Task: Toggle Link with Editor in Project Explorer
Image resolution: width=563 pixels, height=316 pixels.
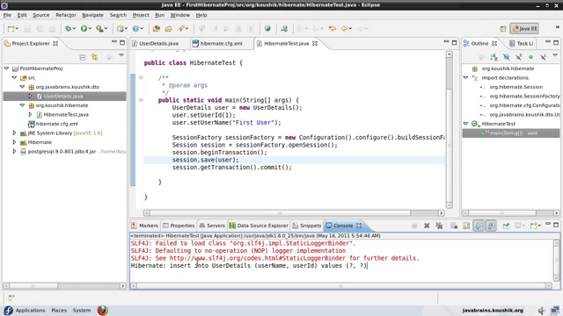Action: tap(95, 57)
